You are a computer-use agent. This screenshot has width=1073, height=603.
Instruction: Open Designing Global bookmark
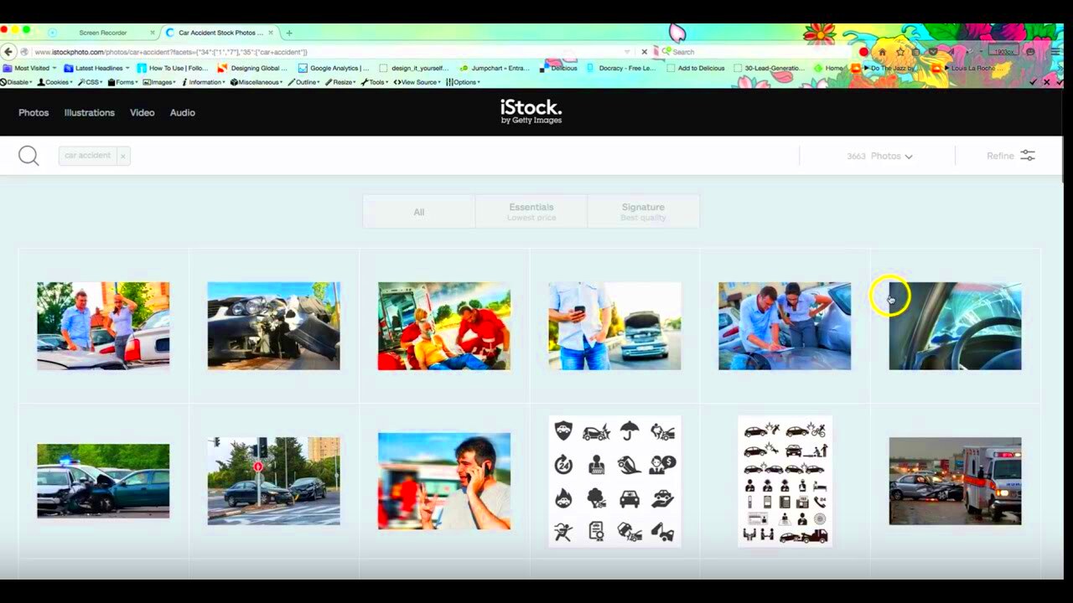pyautogui.click(x=252, y=68)
